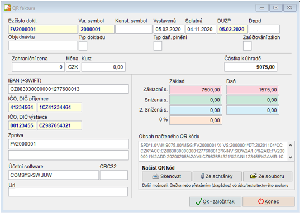
Task: Click the Splatná date field 04.11.2020
Action: pos(201,29)
